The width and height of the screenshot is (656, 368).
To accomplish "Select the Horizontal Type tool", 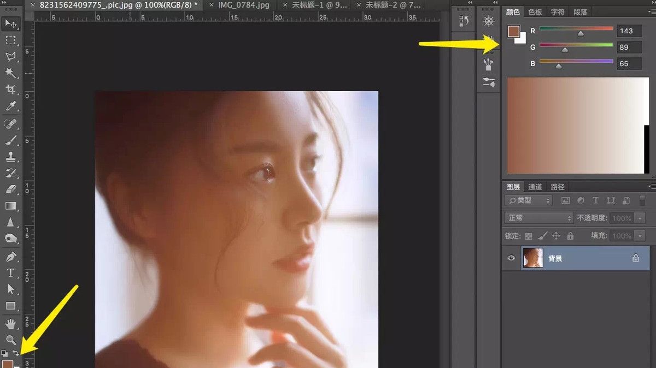I will tap(11, 273).
